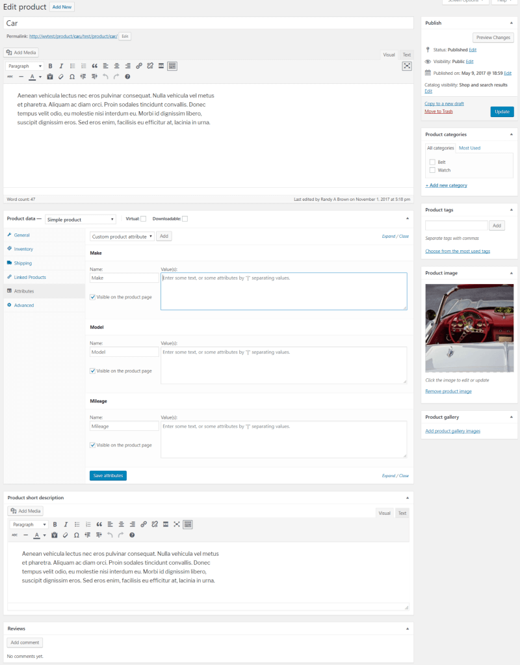Switch main editor to Text mode

pyautogui.click(x=407, y=55)
